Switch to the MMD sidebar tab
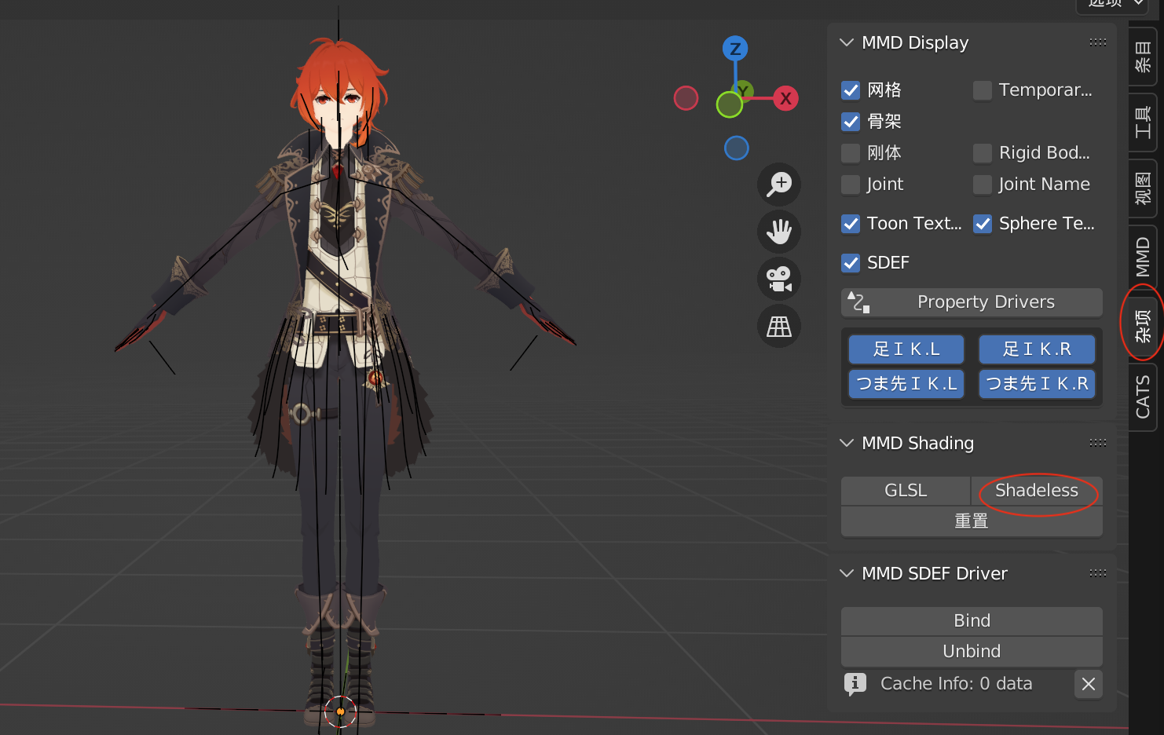Viewport: 1164px width, 735px height. click(1143, 258)
